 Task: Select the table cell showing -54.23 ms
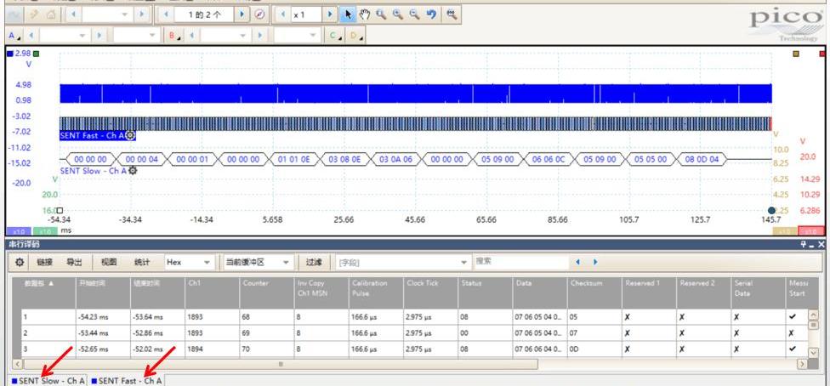(103, 317)
